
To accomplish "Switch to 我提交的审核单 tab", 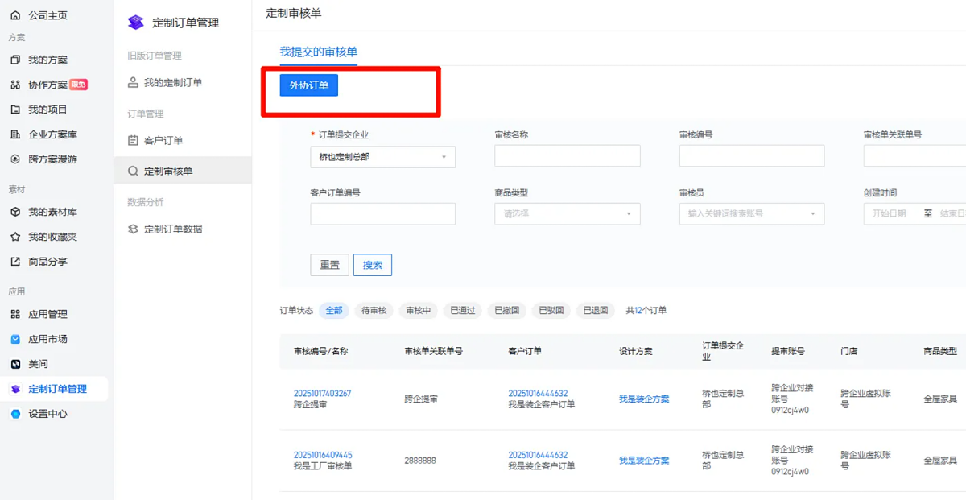I will [318, 52].
